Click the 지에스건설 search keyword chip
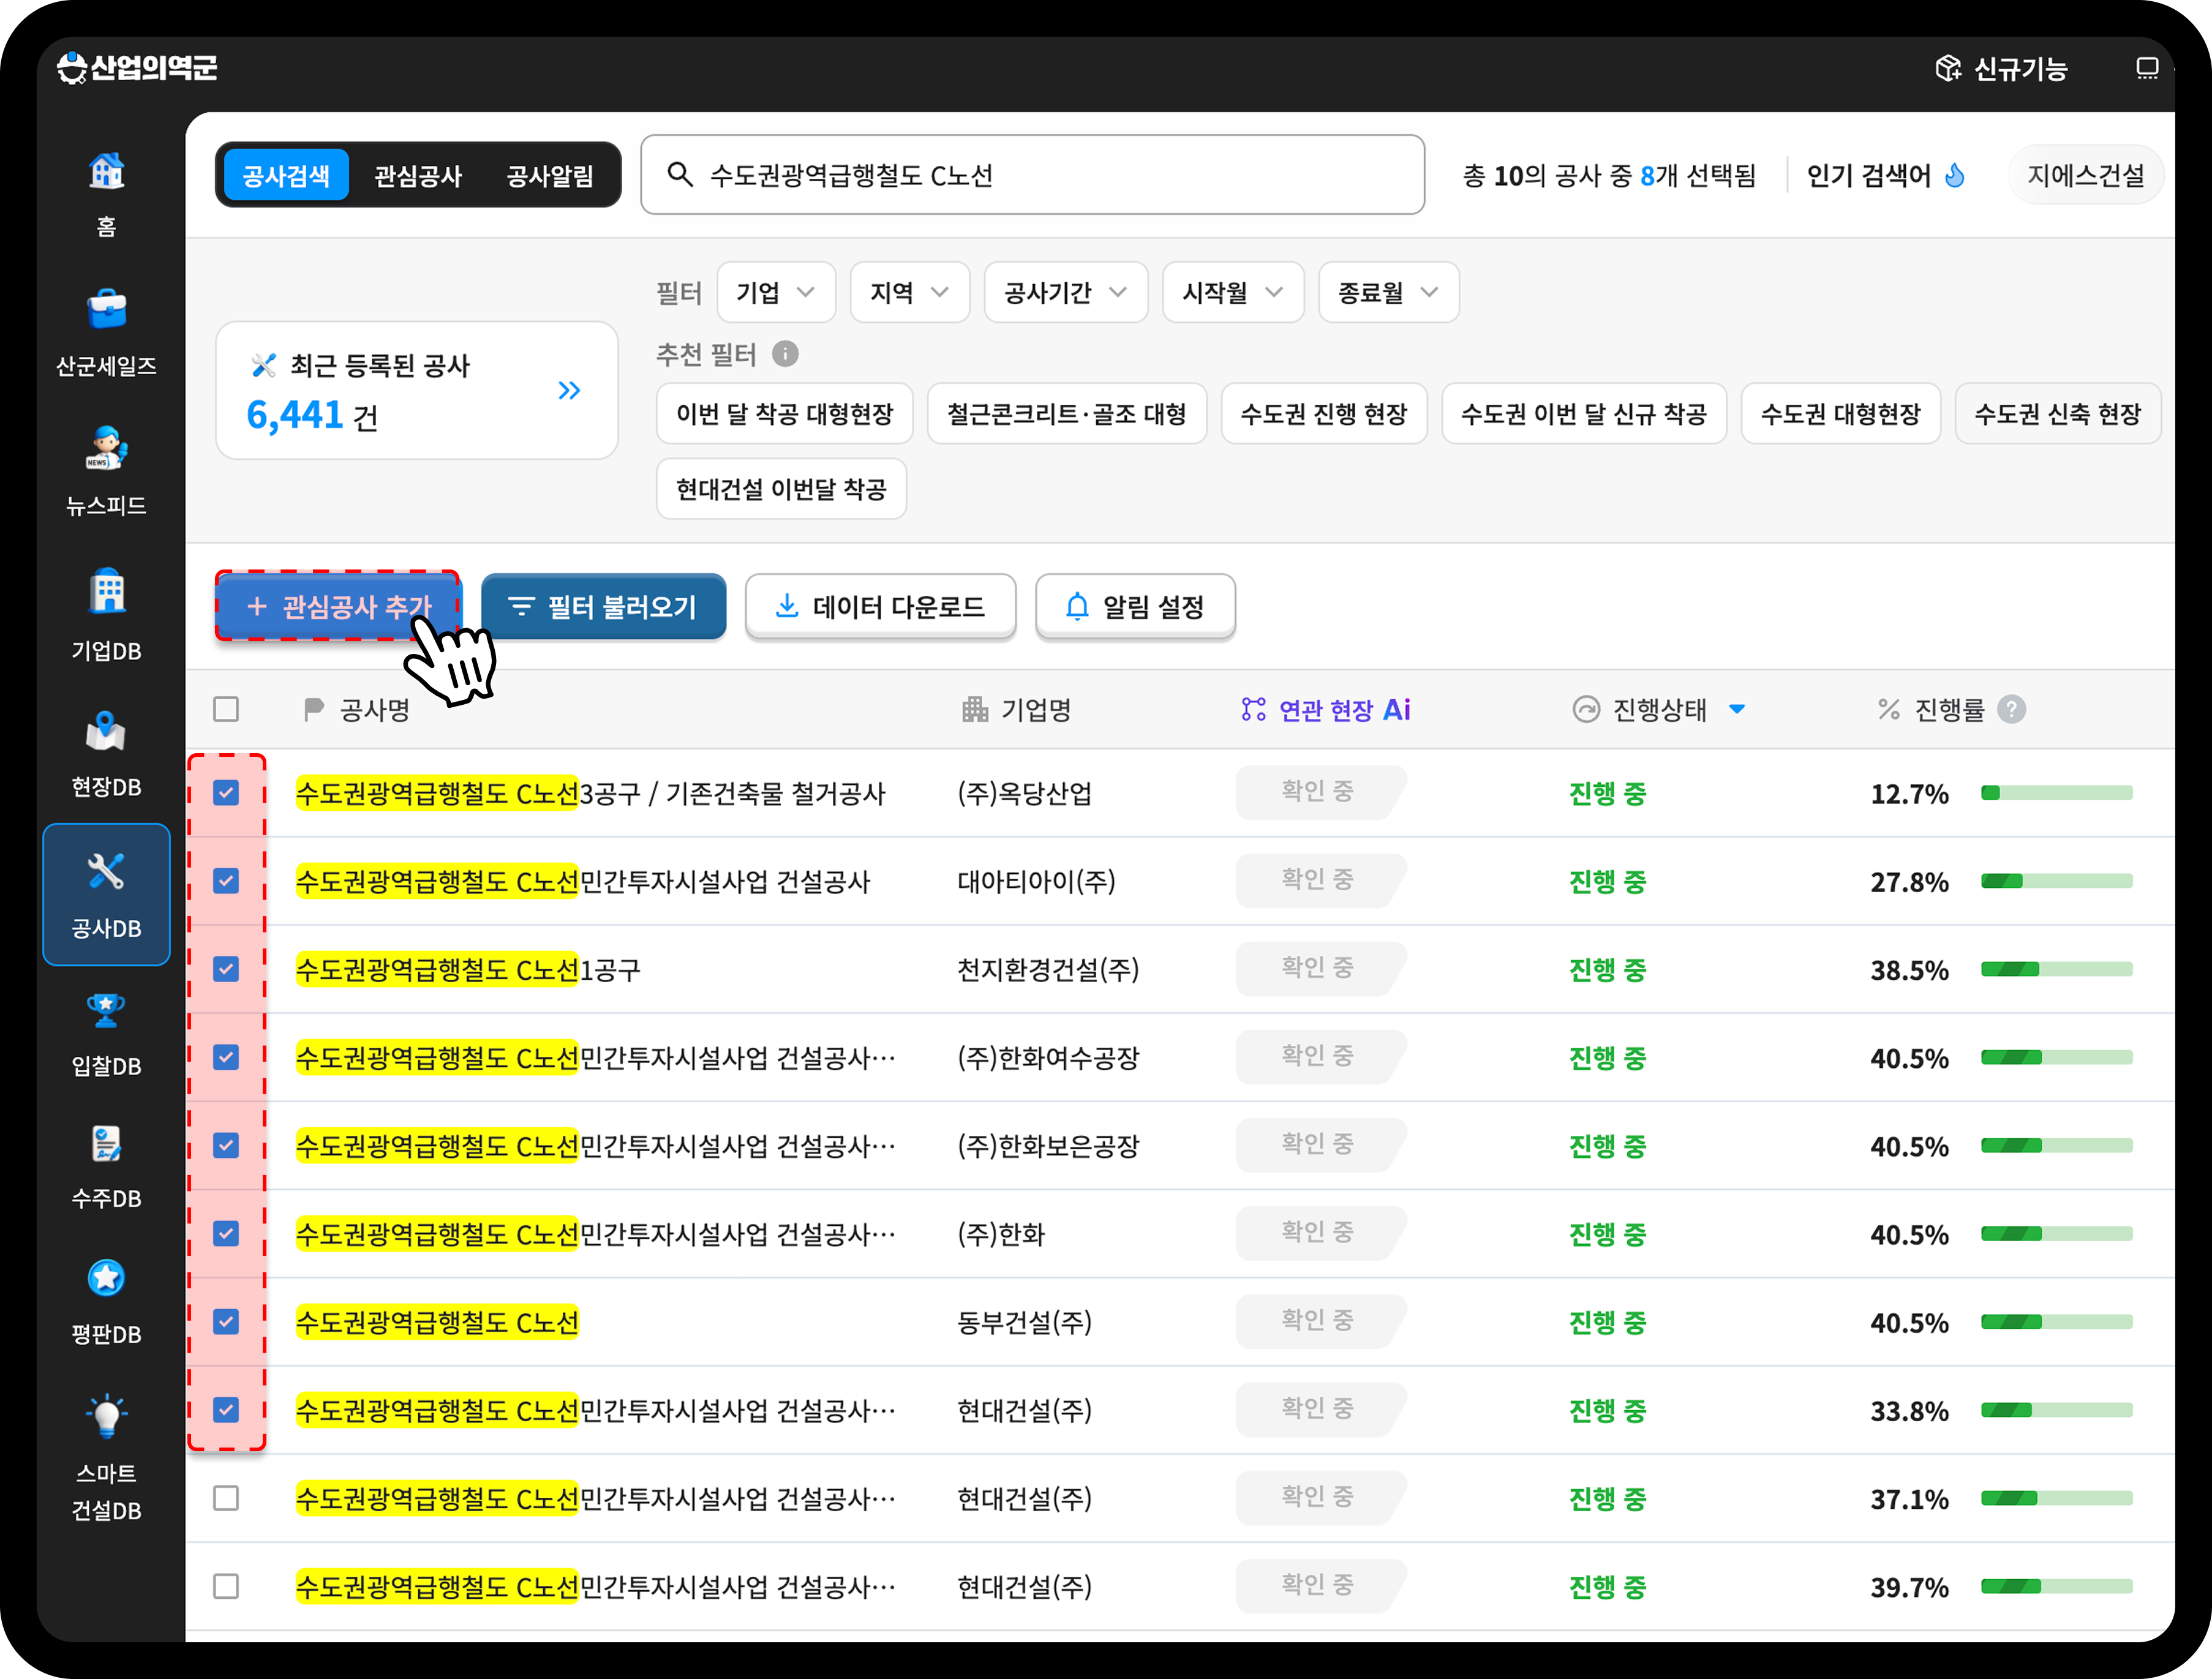Viewport: 2212px width, 1679px height. tap(2086, 175)
